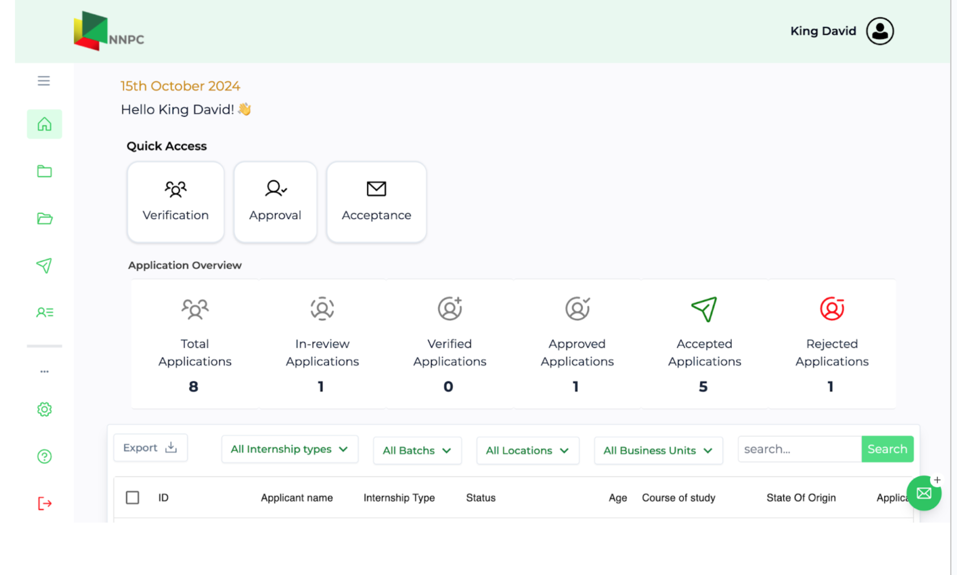Click the help question mark icon

(44, 457)
